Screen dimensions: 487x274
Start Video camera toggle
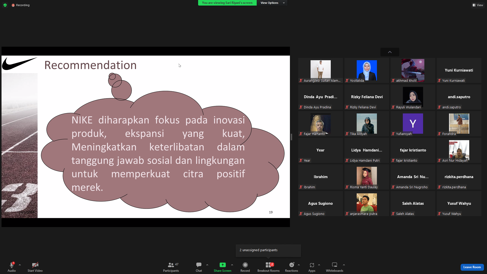point(35,267)
